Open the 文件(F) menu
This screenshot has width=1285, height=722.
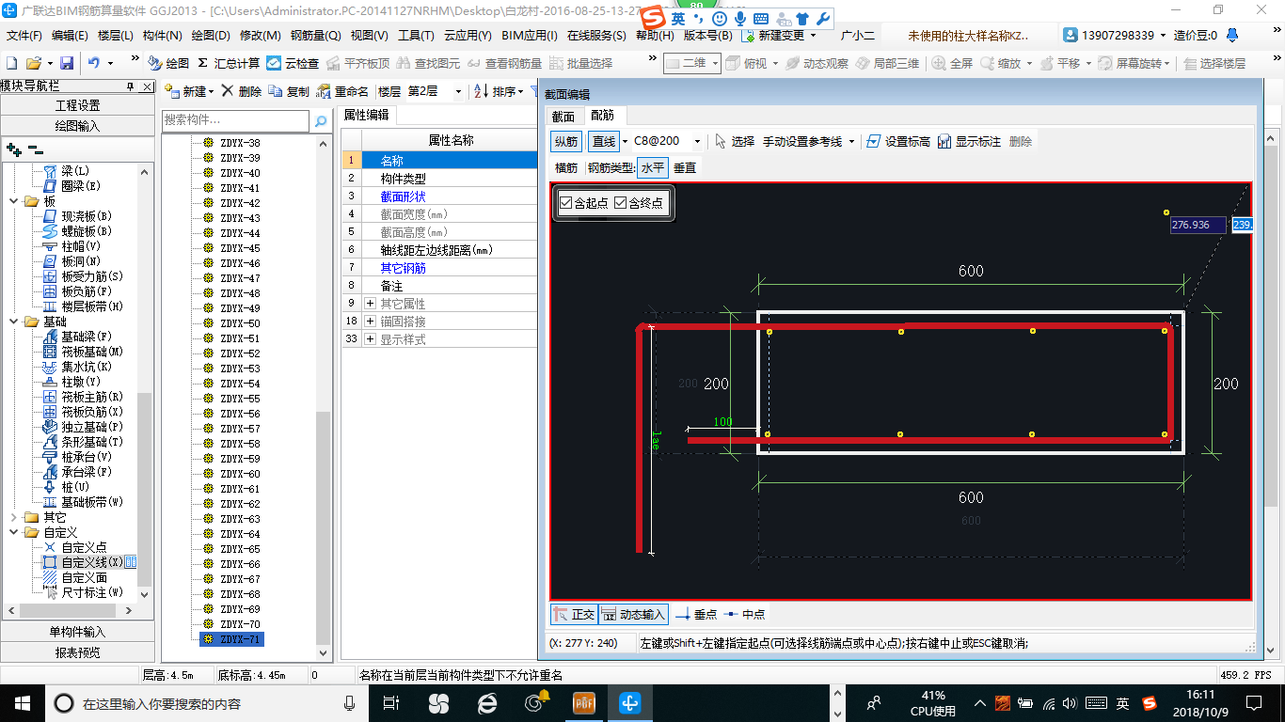click(24, 35)
